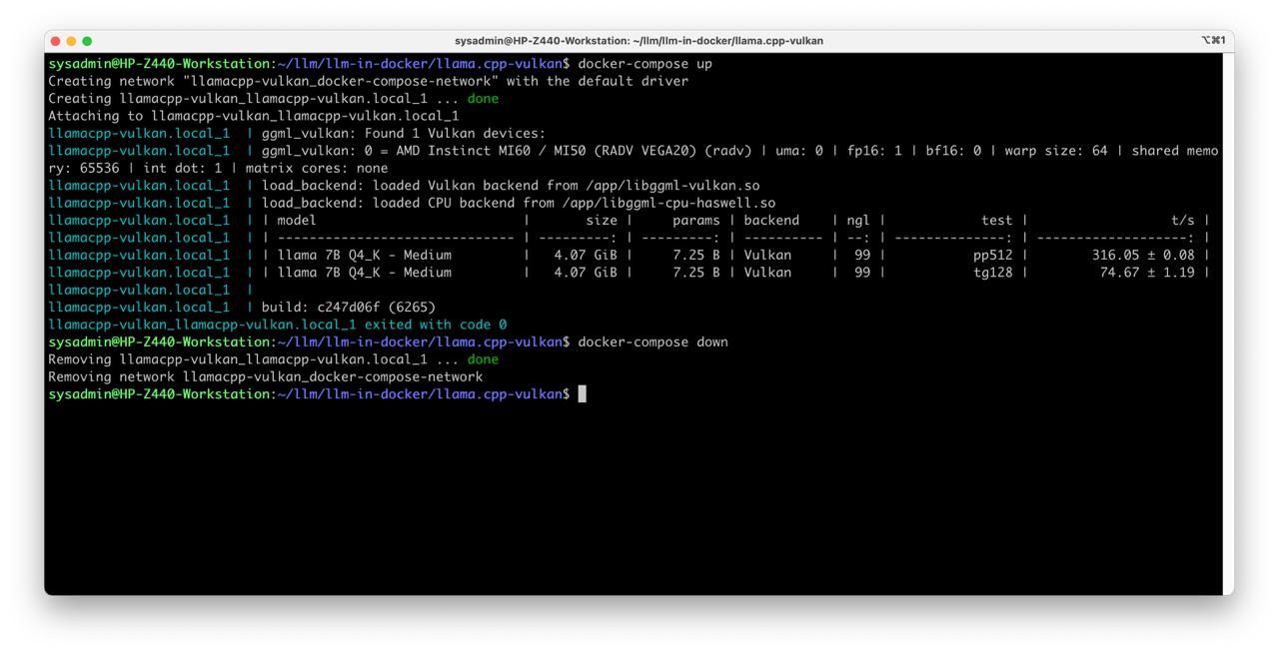The image size is (1279, 654).
Task: Click the 'backend' table column header
Action: [x=771, y=221]
